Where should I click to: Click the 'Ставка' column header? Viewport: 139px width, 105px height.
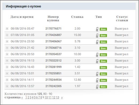[x=77, y=17]
